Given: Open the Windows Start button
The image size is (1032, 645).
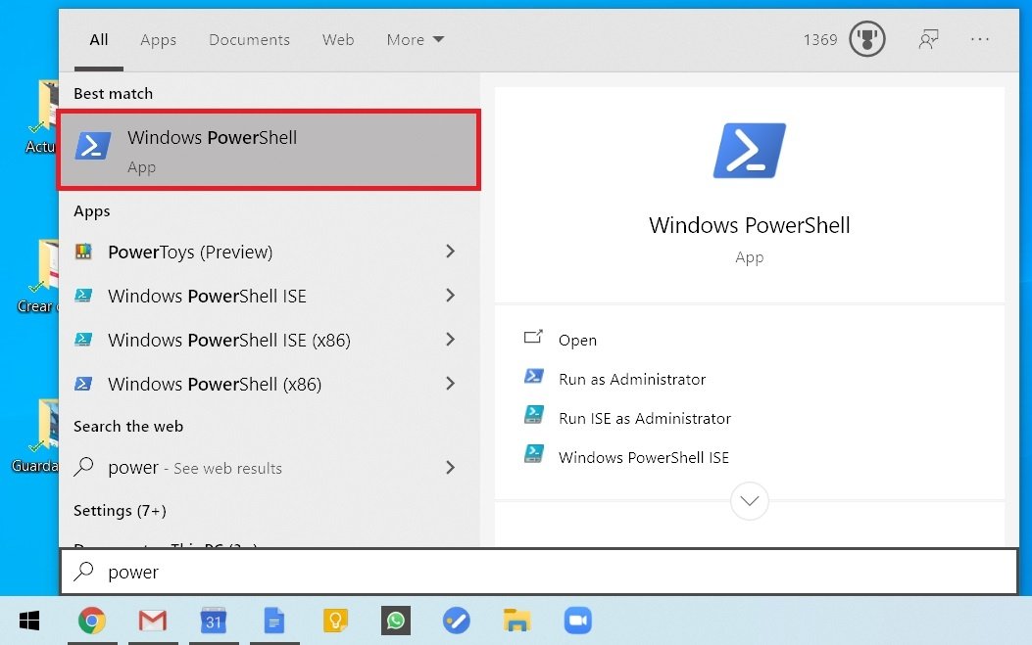Looking at the screenshot, I should [29, 621].
